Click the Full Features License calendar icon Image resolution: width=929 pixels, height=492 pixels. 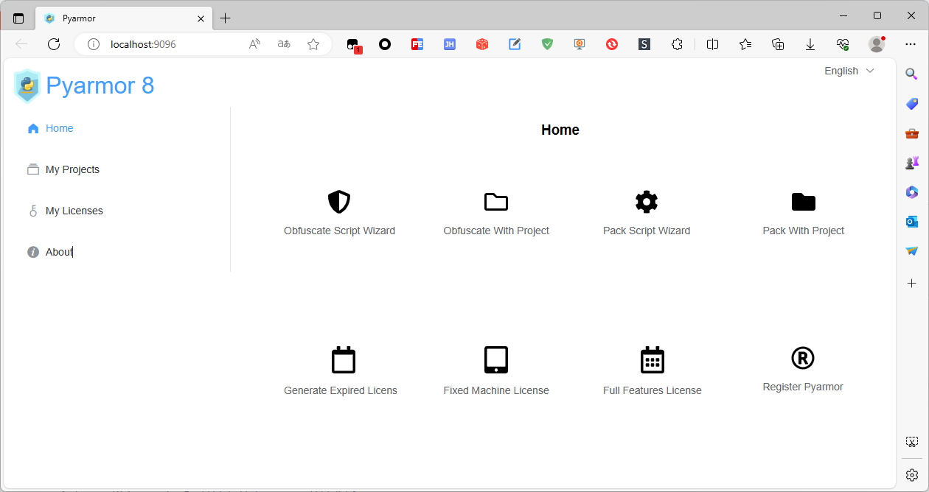653,360
